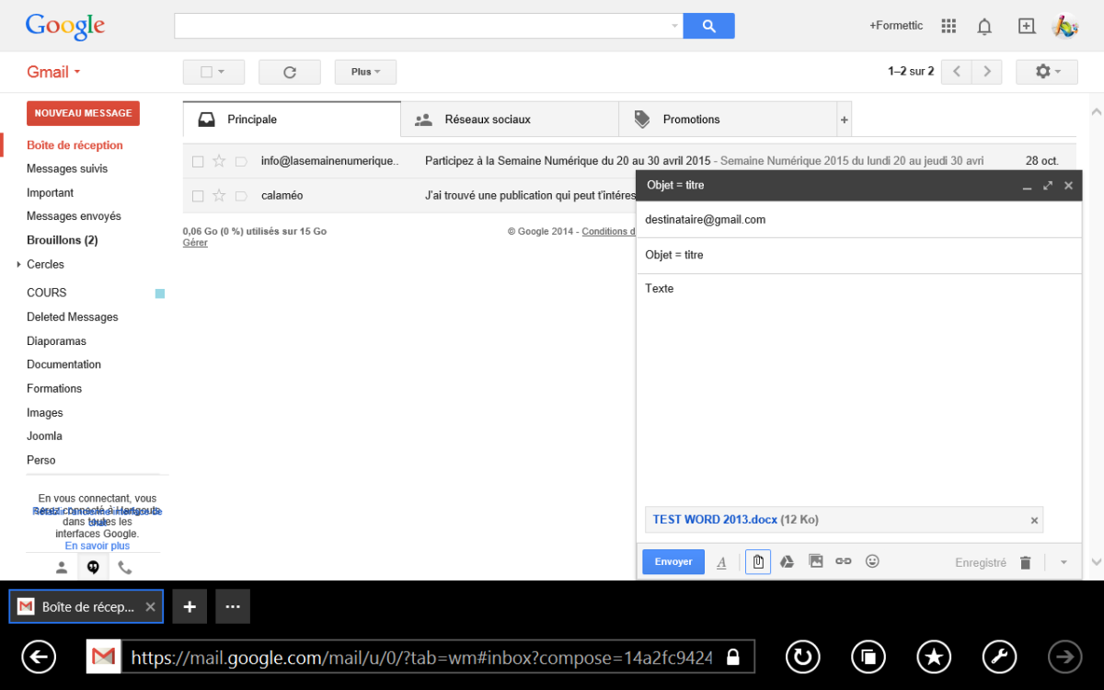Open Boîte de réception folder
The width and height of the screenshot is (1104, 690).
click(x=75, y=145)
